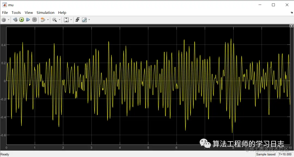Click the Step Forward button
Screen dimensions: 294x157
tap(28, 19)
